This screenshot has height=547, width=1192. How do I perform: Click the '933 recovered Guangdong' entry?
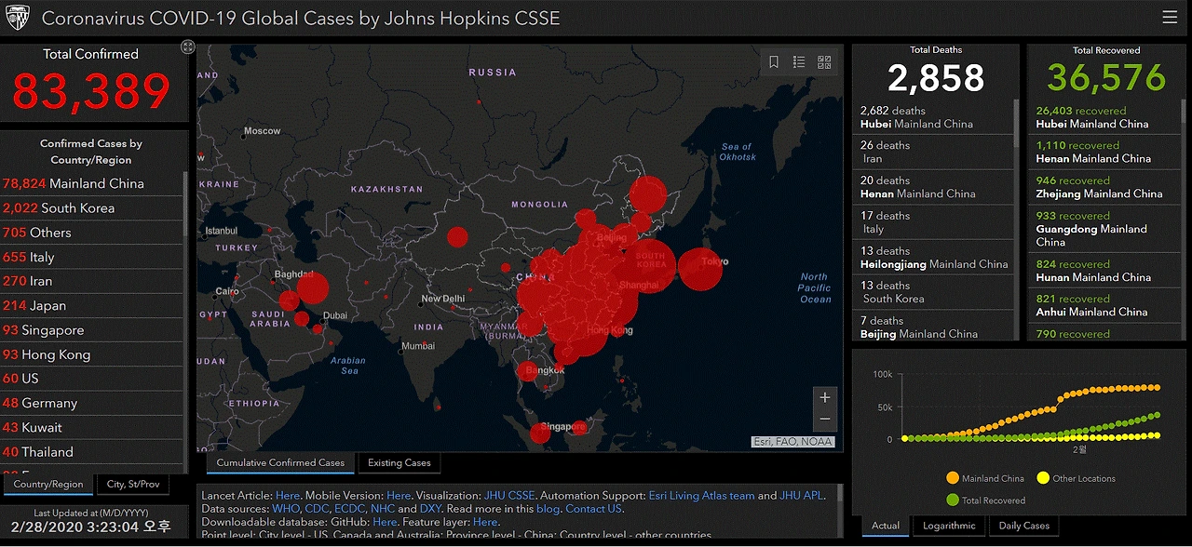1106,229
